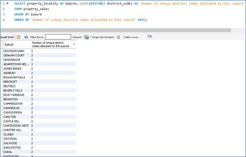Place cursor on GROUP BY line 3
246x157 pixels.
28,14
